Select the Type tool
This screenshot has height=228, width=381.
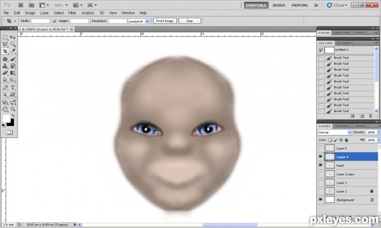pos(13,87)
